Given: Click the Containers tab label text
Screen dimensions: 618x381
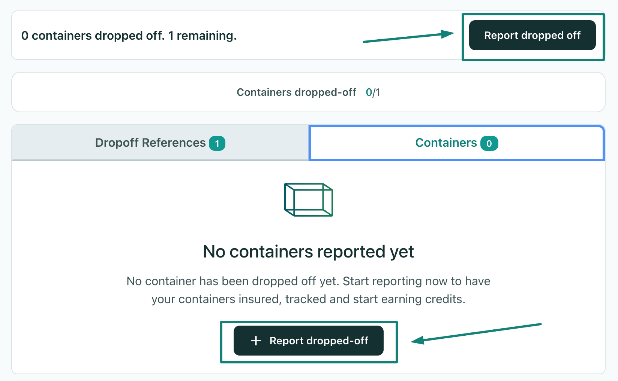Looking at the screenshot, I should pos(446,143).
